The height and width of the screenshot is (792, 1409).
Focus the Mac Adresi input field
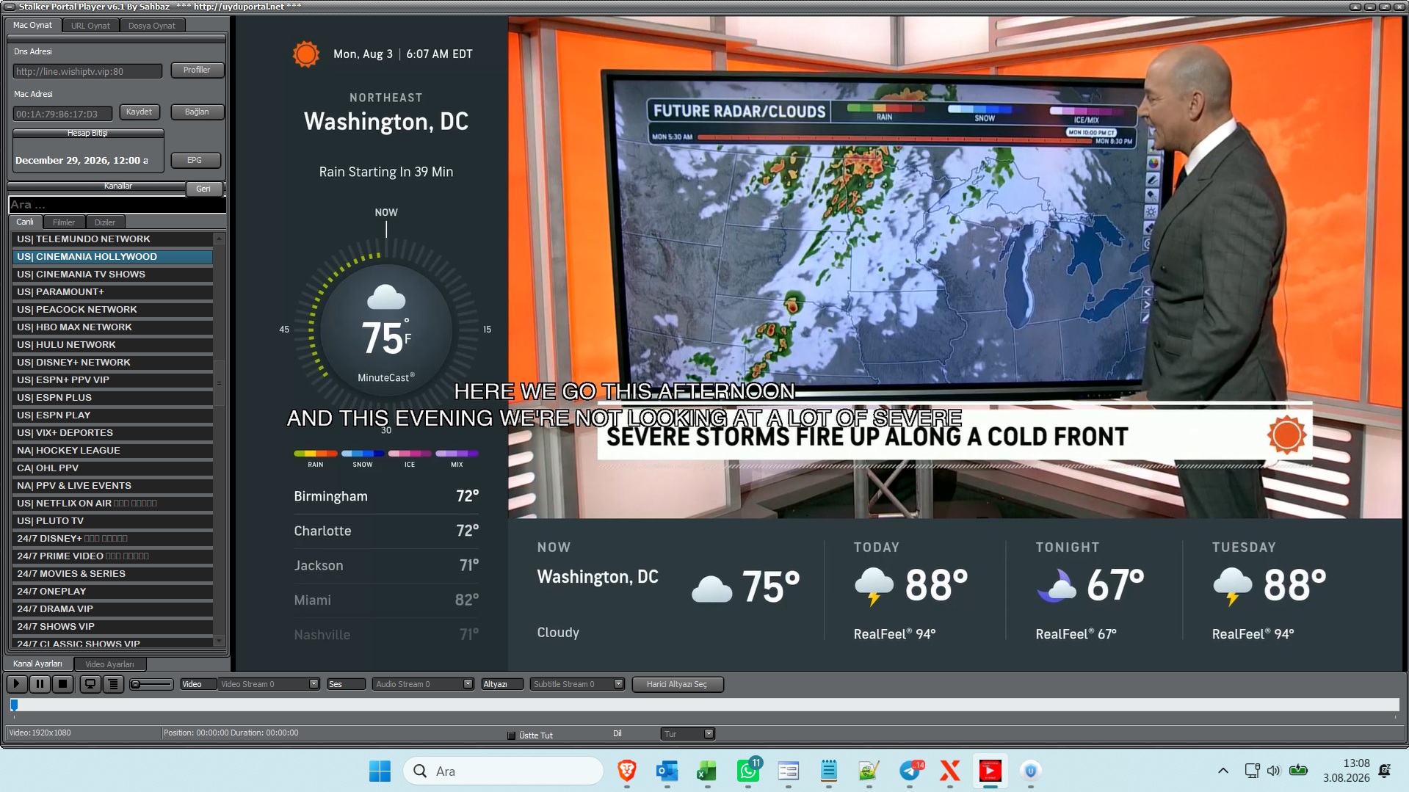(x=62, y=114)
